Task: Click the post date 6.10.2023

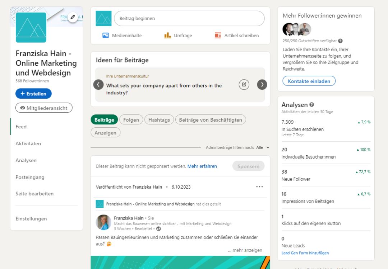Action: pyautogui.click(x=181, y=187)
